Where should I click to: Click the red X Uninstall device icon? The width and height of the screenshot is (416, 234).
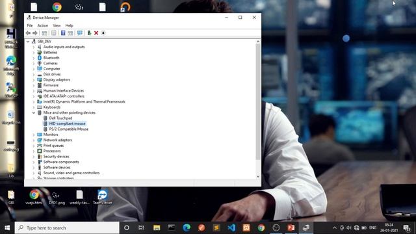pos(96,33)
